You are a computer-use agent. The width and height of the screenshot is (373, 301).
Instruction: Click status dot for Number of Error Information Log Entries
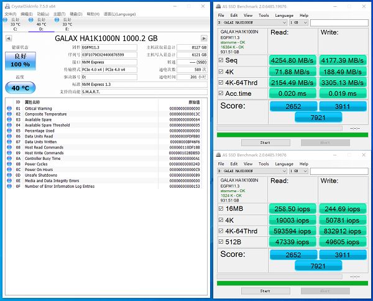pyautogui.click(x=9, y=187)
